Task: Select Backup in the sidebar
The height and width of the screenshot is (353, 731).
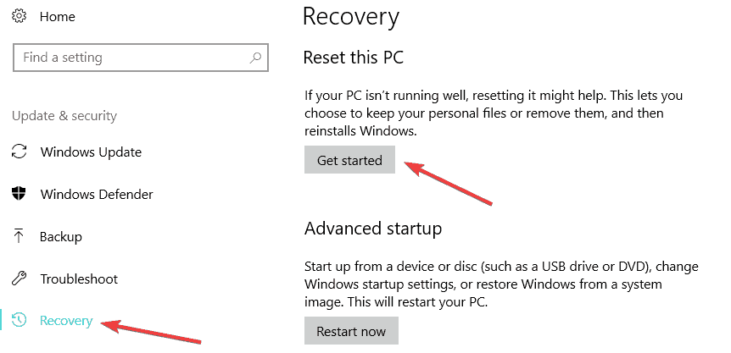Action: [60, 237]
